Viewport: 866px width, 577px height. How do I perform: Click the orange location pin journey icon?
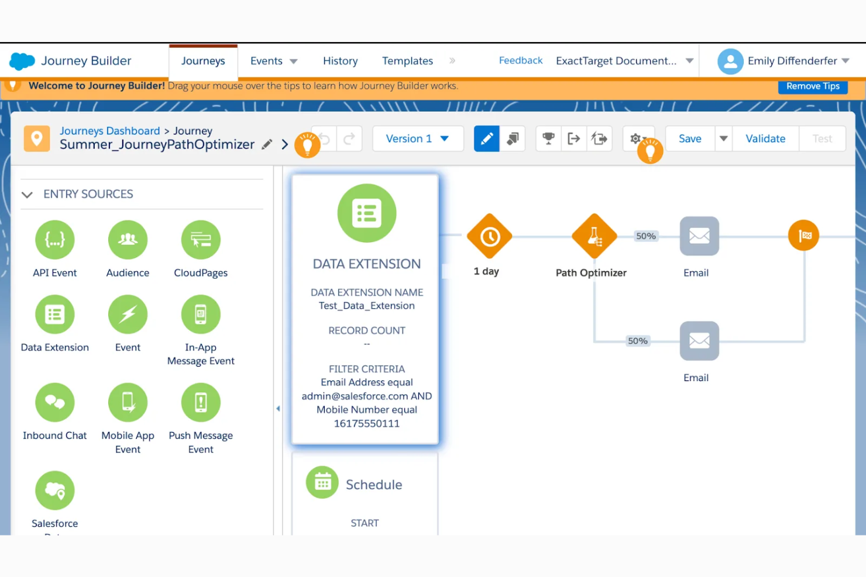pyautogui.click(x=37, y=139)
